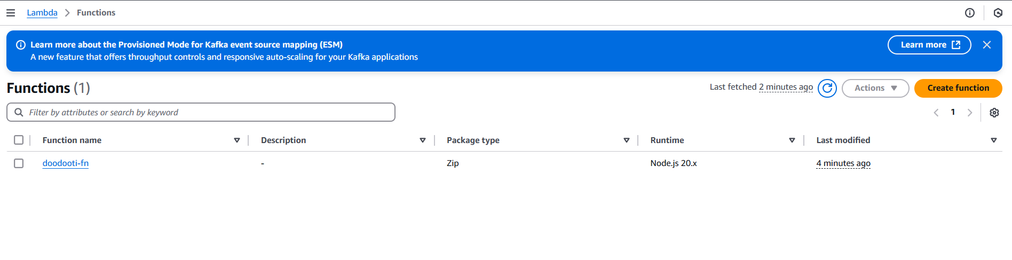Viewport: 1012px width, 260px height.
Task: Sort by Last modified column arrow
Action: [994, 140]
